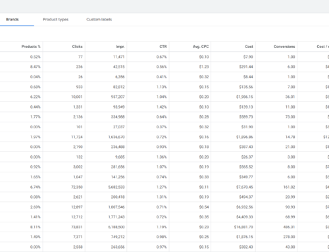Select the 749,212 impressions cell
This screenshot has height=252, width=329.
point(118,237)
